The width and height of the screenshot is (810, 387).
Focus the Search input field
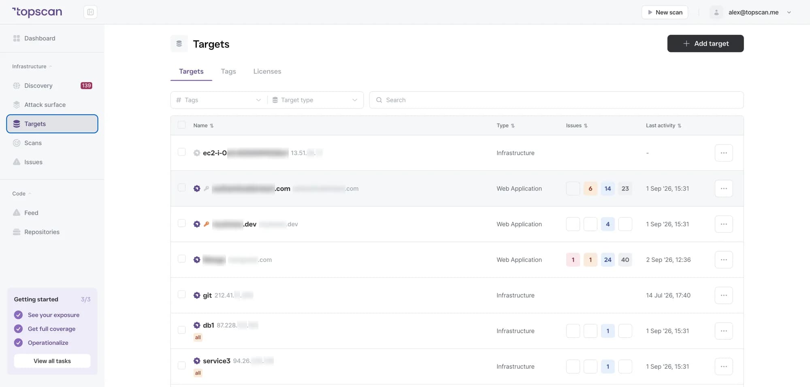tap(556, 100)
